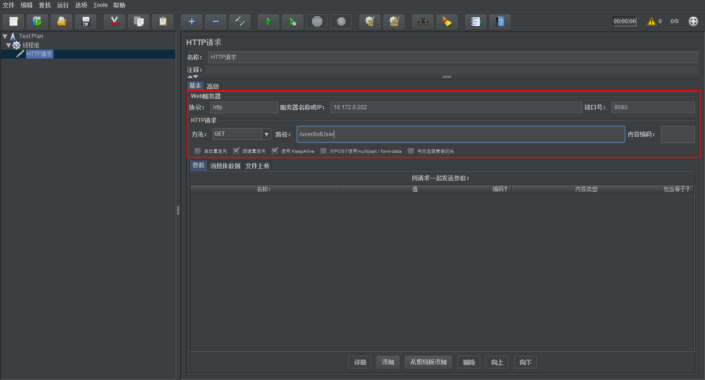Click the 添加 button to add parameter
Viewport: 705px width, 380px height.
click(x=388, y=362)
